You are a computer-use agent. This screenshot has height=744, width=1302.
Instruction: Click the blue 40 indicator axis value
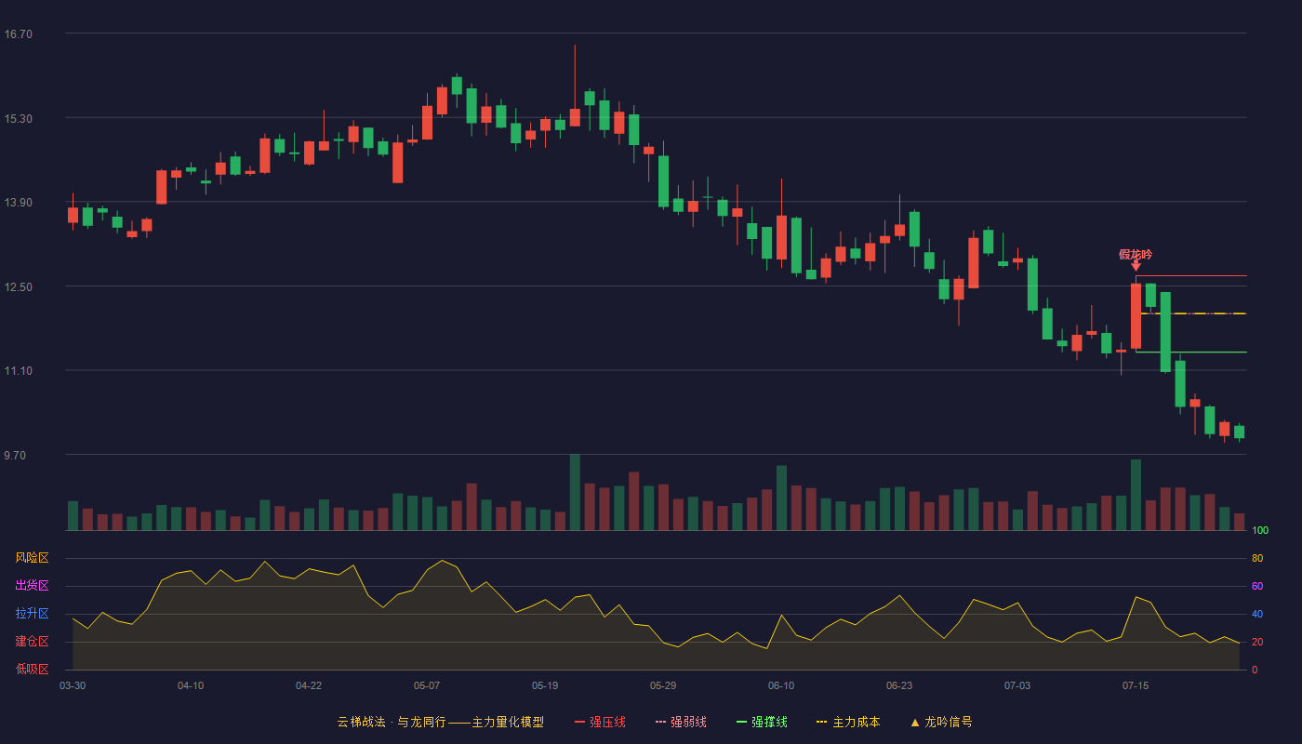click(x=1257, y=614)
